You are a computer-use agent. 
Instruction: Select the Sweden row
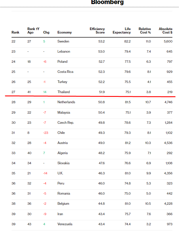point(63,41)
